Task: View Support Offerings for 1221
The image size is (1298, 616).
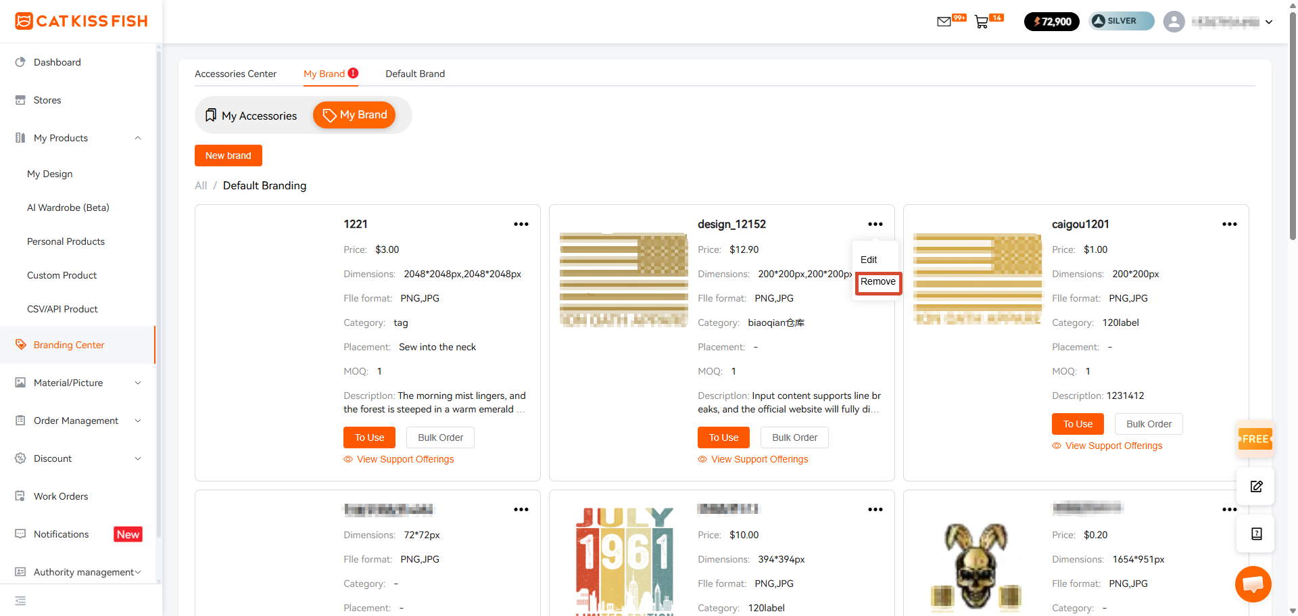Action: [399, 459]
